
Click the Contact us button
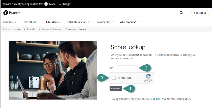[200, 13]
